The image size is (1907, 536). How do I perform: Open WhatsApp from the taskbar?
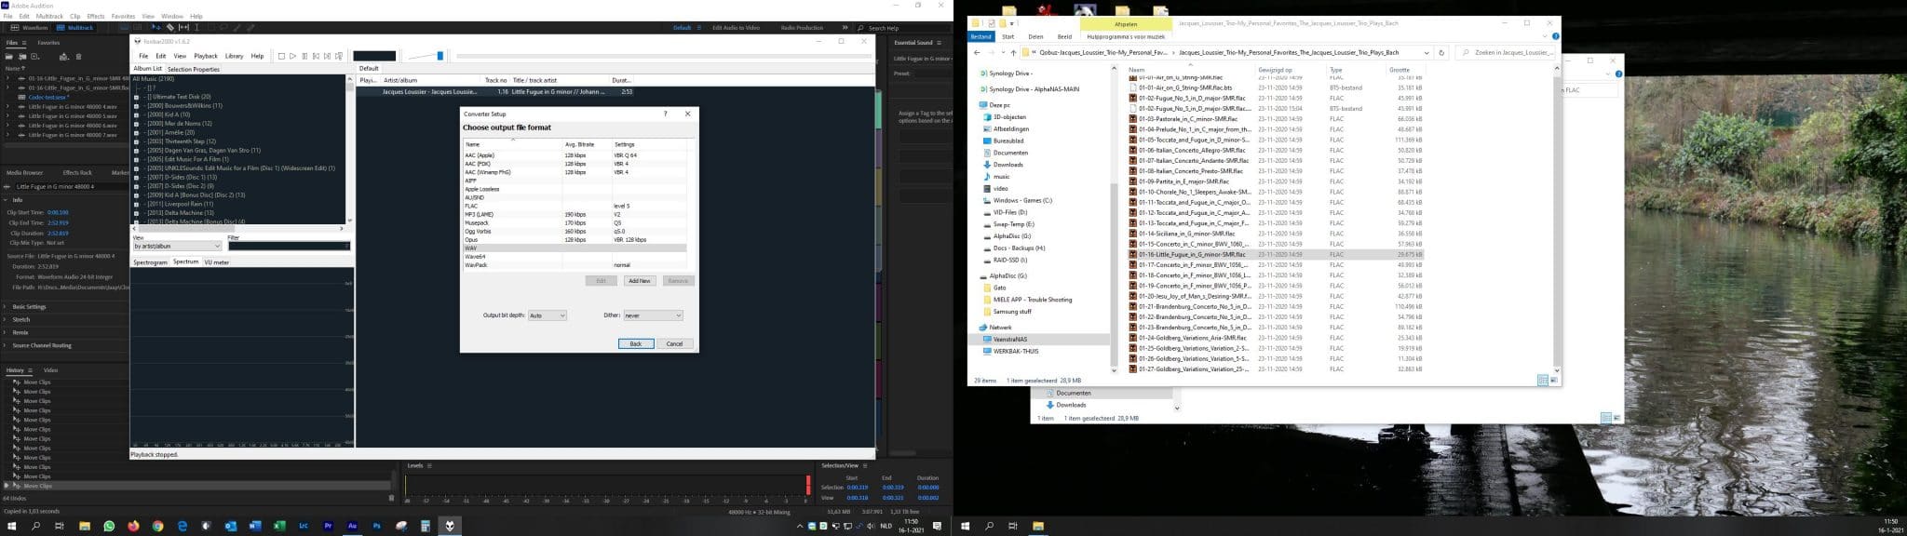click(109, 526)
